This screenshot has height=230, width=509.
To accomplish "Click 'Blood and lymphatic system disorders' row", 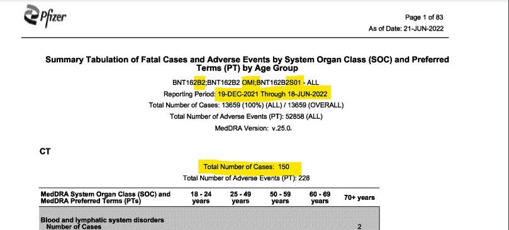I will click(x=103, y=220).
